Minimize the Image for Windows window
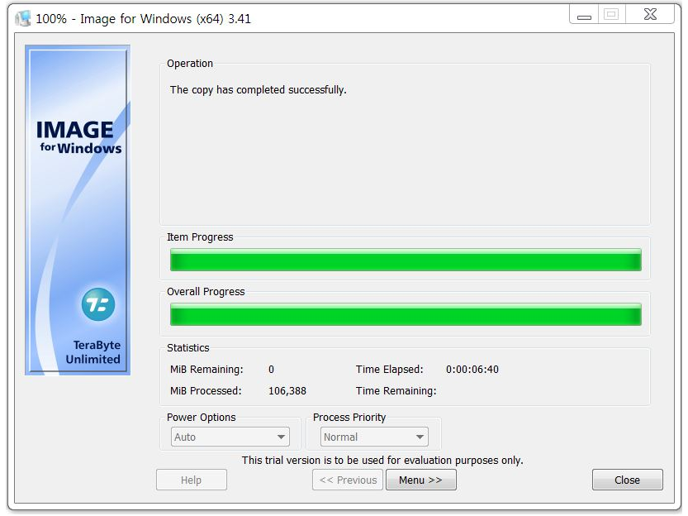This screenshot has width=688, height=516. 584,15
